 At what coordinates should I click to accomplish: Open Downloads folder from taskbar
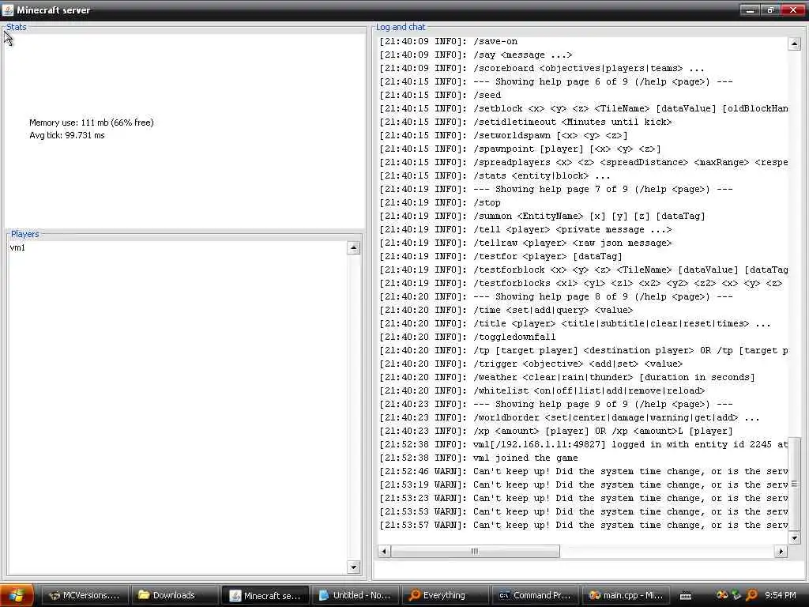(174, 595)
